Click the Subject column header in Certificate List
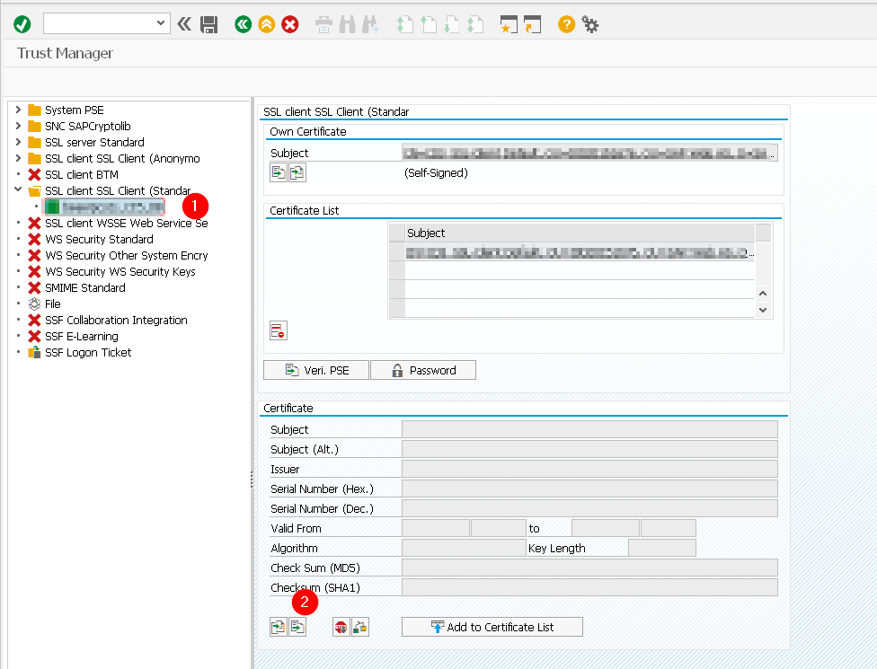 point(580,233)
